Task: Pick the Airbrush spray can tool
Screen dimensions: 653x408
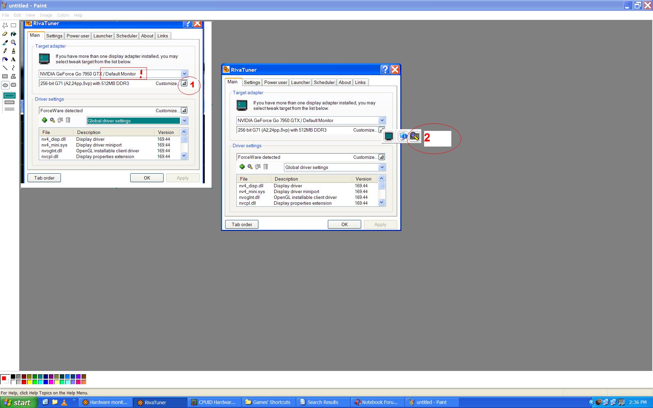Action: (x=5, y=60)
